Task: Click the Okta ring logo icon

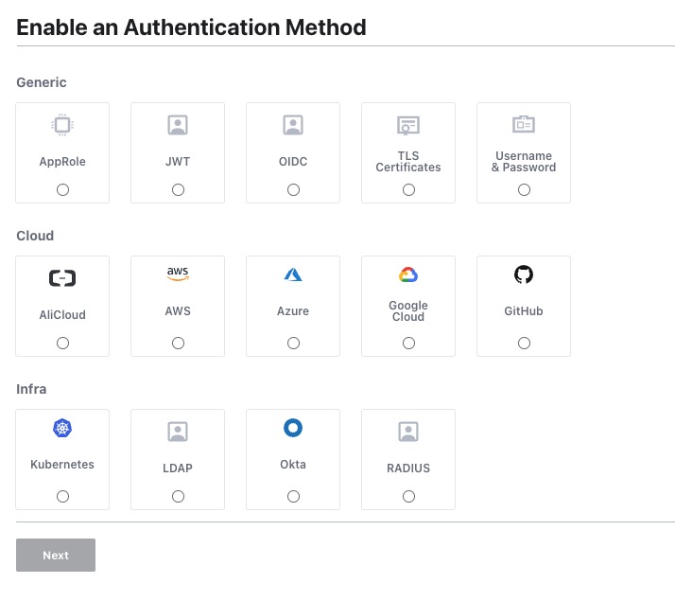Action: tap(293, 428)
